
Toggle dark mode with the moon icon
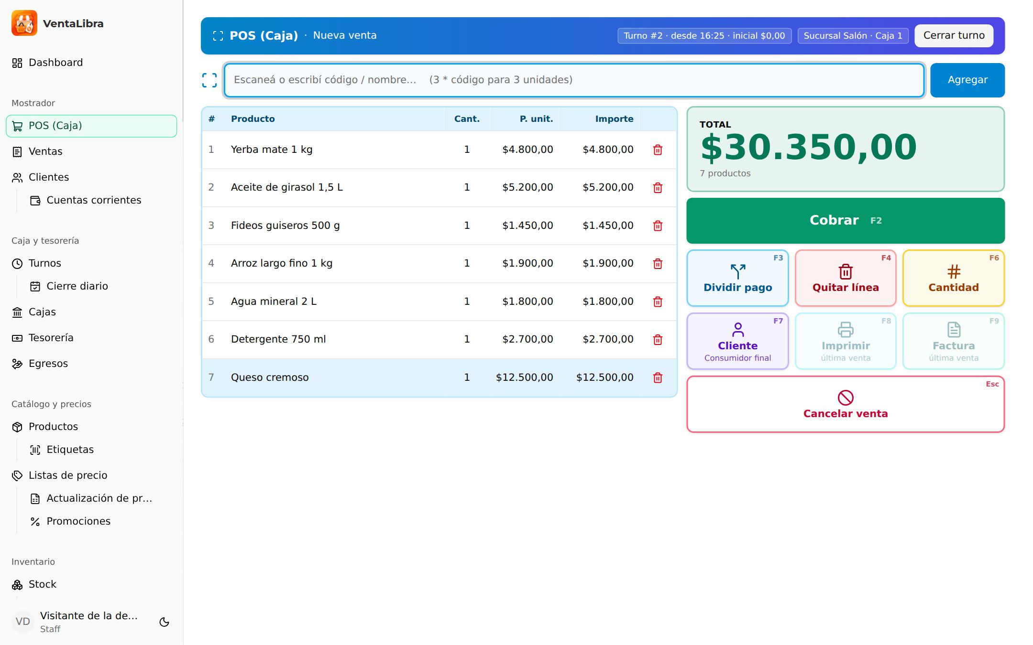(x=164, y=622)
